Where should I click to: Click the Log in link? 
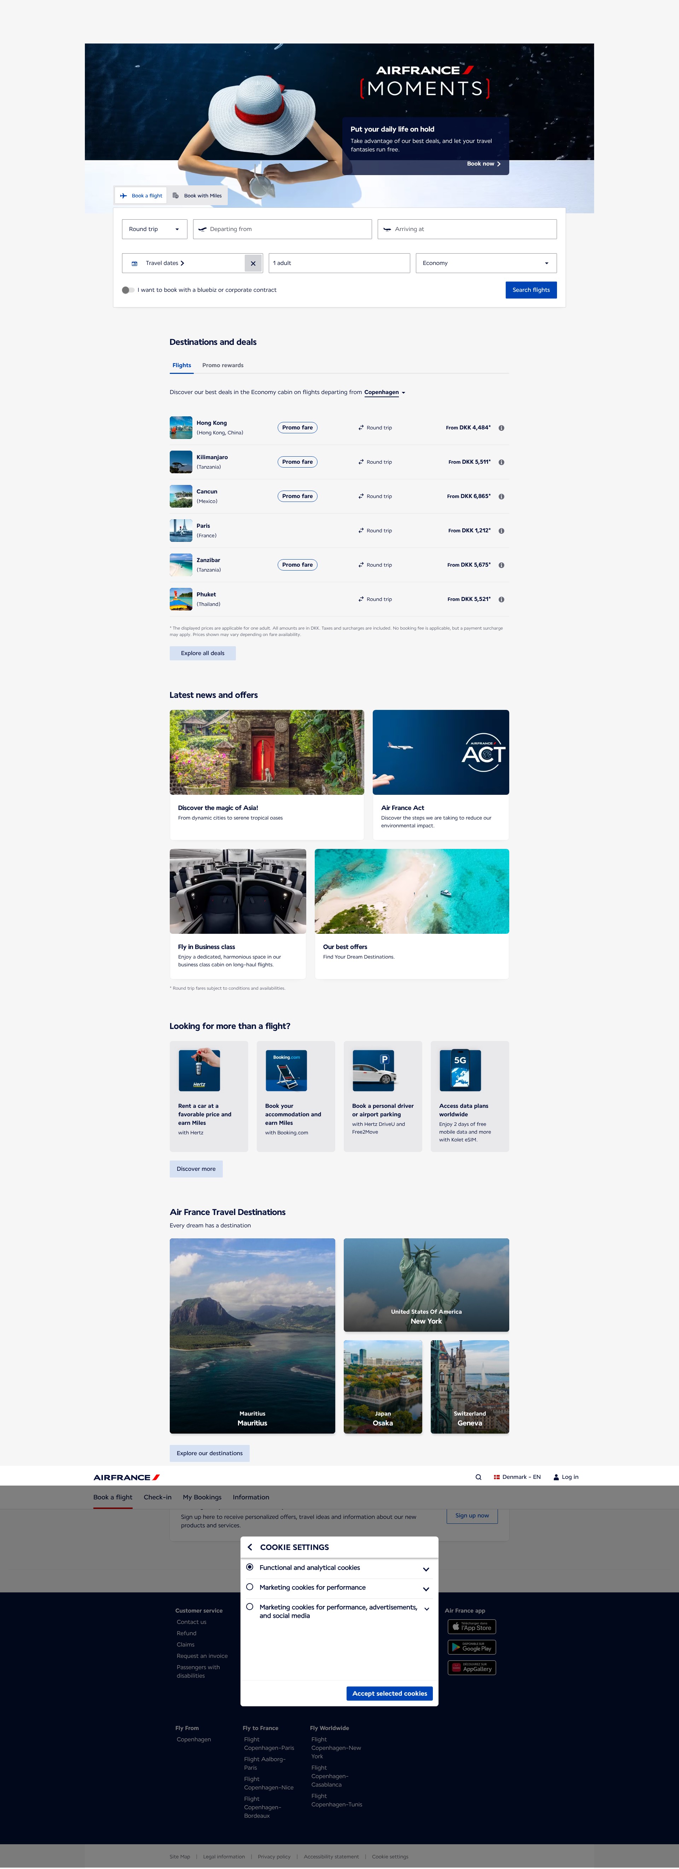point(566,1477)
